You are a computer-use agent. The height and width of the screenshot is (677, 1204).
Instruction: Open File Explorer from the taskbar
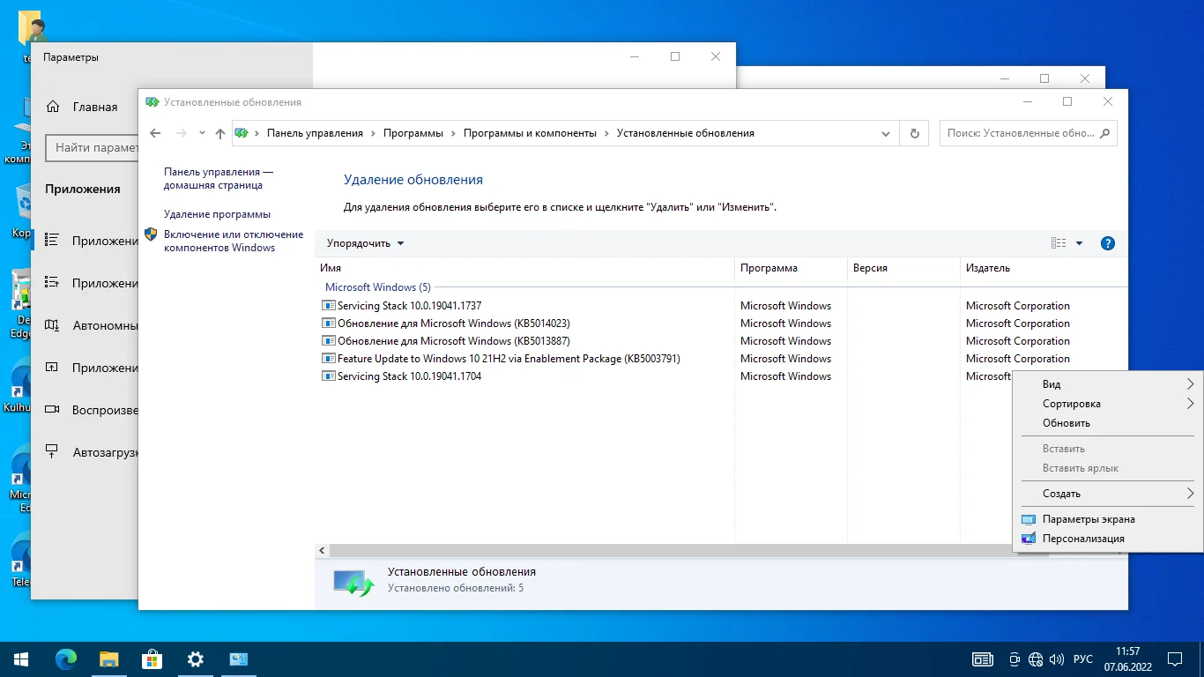coord(108,658)
